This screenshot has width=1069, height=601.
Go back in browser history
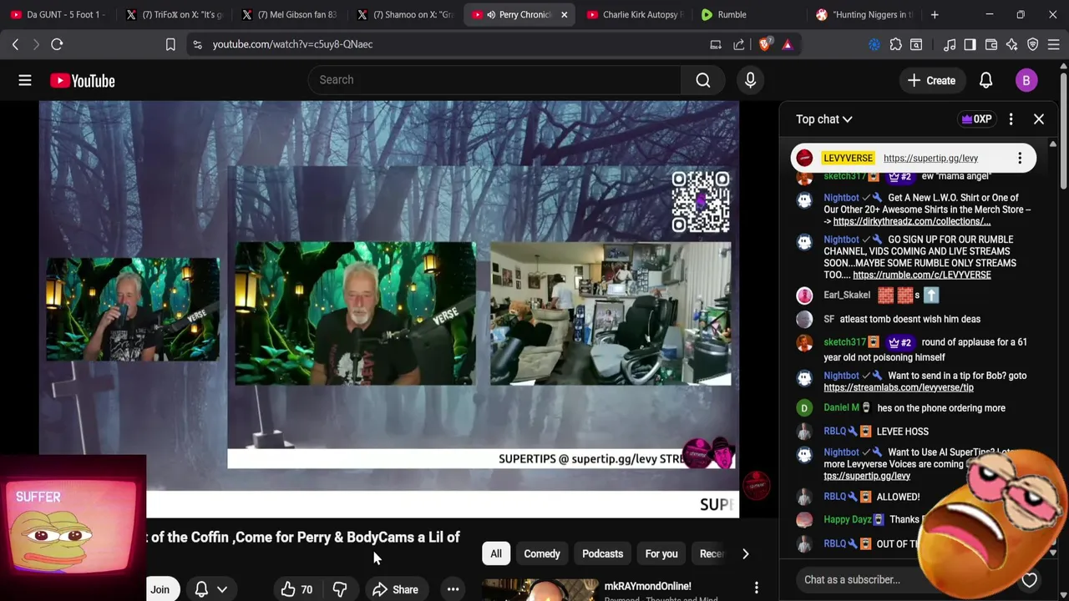[15, 44]
